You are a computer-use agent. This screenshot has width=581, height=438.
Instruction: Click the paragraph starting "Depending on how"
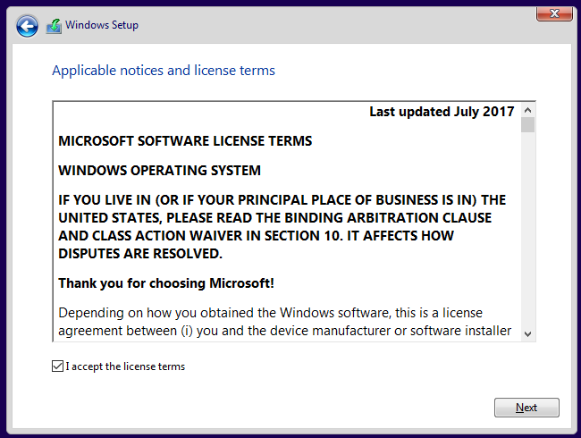tap(284, 322)
